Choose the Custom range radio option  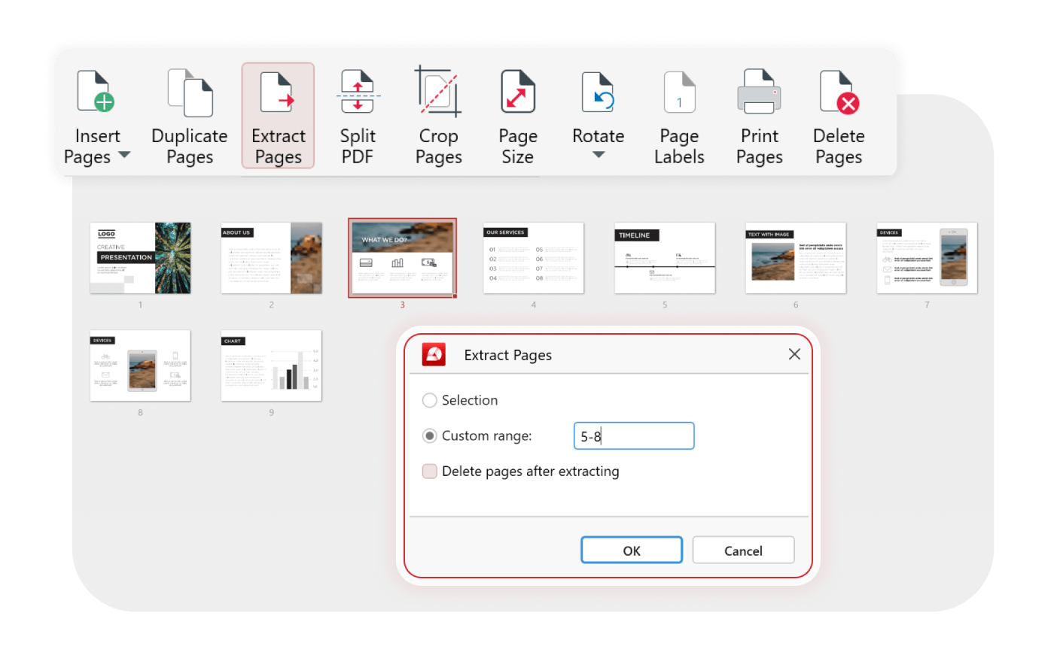click(430, 435)
